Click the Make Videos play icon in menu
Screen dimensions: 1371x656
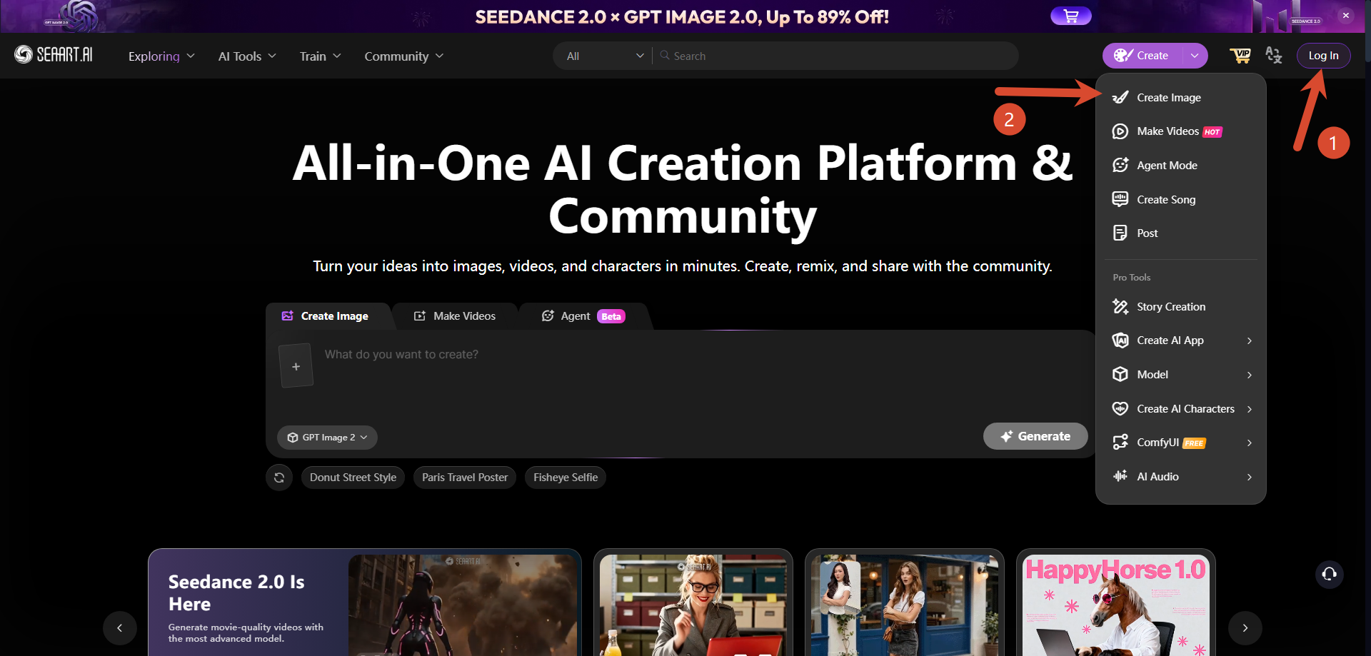coord(1120,131)
